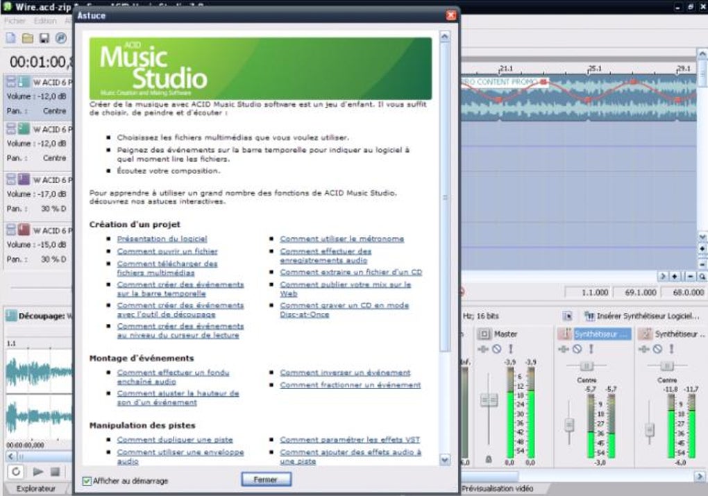Click the purple track icon of third track

[x=24, y=180]
